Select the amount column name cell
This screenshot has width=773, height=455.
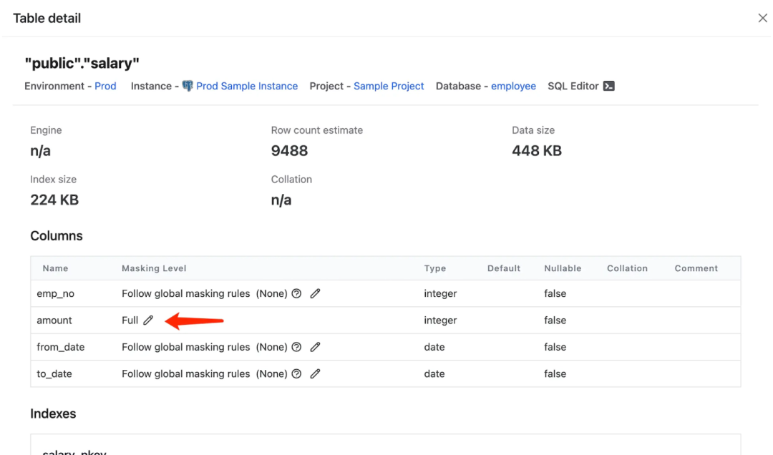coord(54,321)
